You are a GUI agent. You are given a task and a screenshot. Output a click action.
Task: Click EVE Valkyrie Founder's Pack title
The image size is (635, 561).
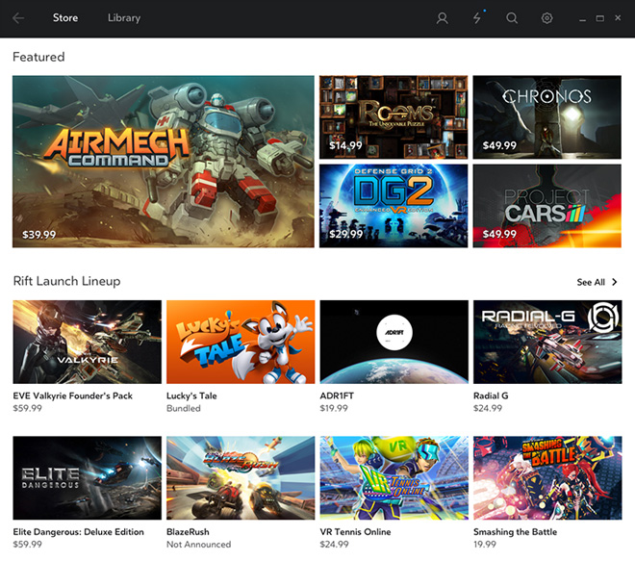[73, 395]
